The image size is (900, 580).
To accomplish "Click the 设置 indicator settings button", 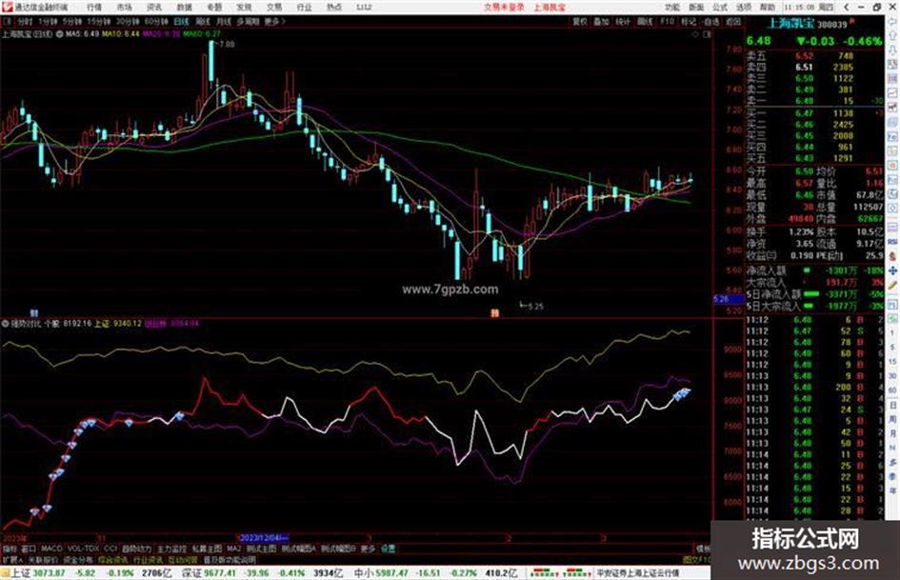I will tap(389, 549).
